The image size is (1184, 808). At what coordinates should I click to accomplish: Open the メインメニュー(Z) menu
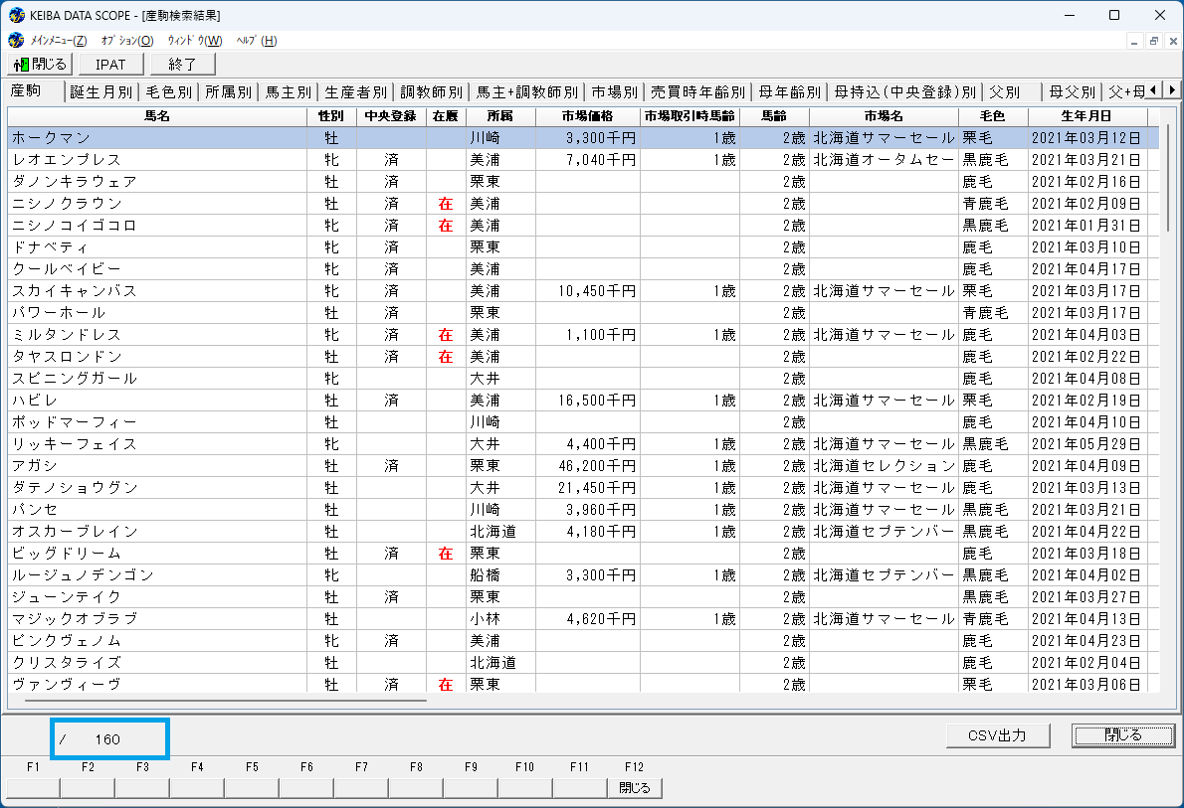(58, 41)
